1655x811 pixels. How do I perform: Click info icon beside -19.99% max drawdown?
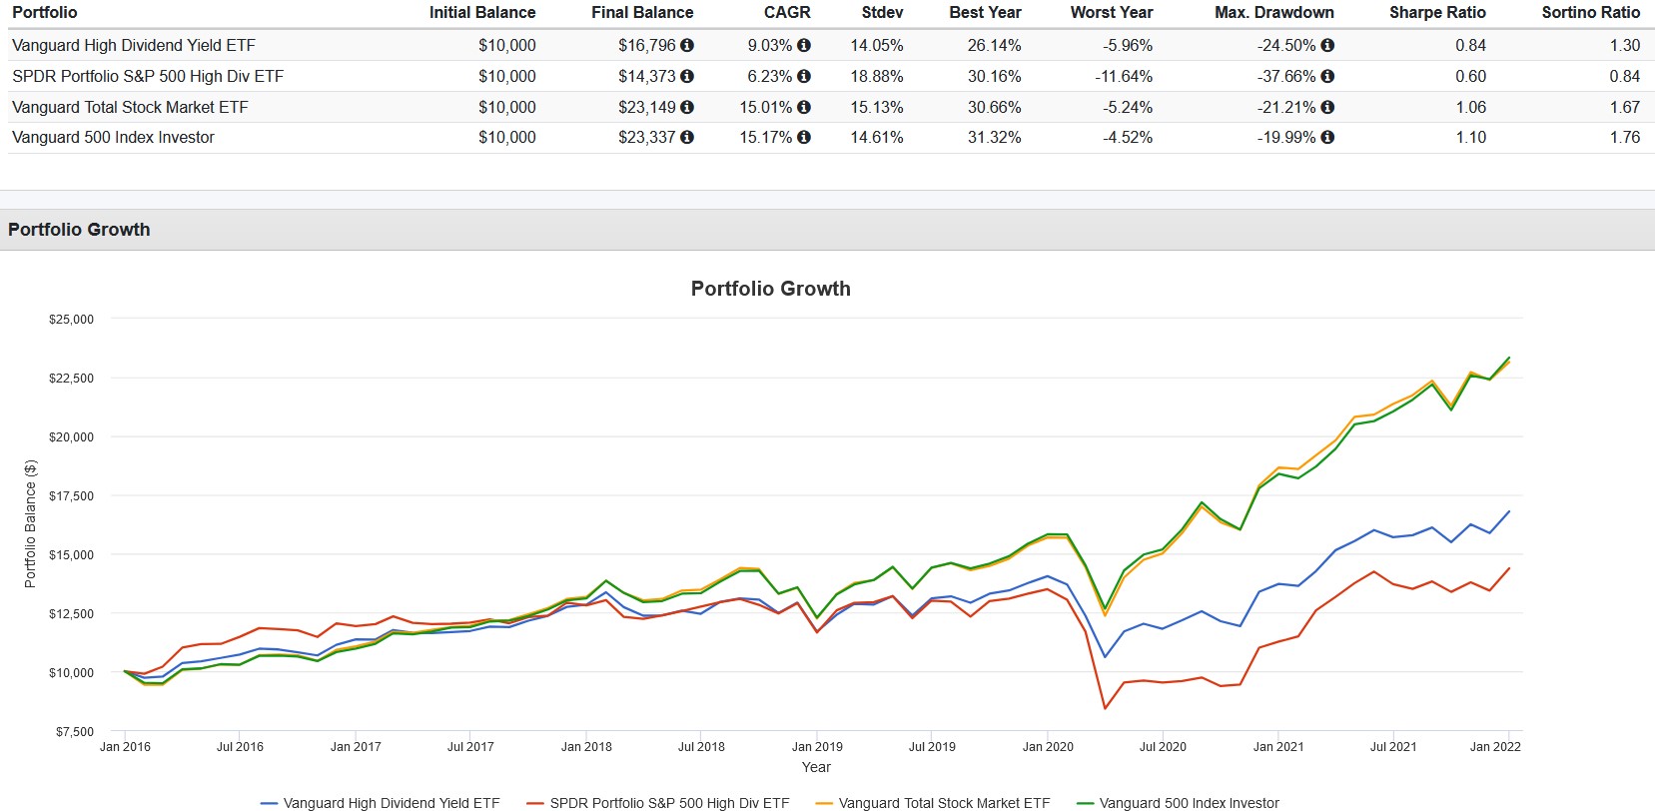click(x=1327, y=137)
